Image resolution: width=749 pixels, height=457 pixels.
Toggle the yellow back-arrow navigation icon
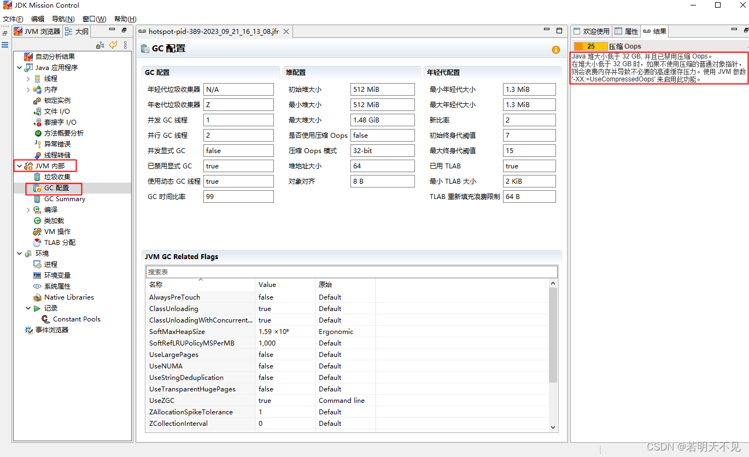tap(113, 45)
